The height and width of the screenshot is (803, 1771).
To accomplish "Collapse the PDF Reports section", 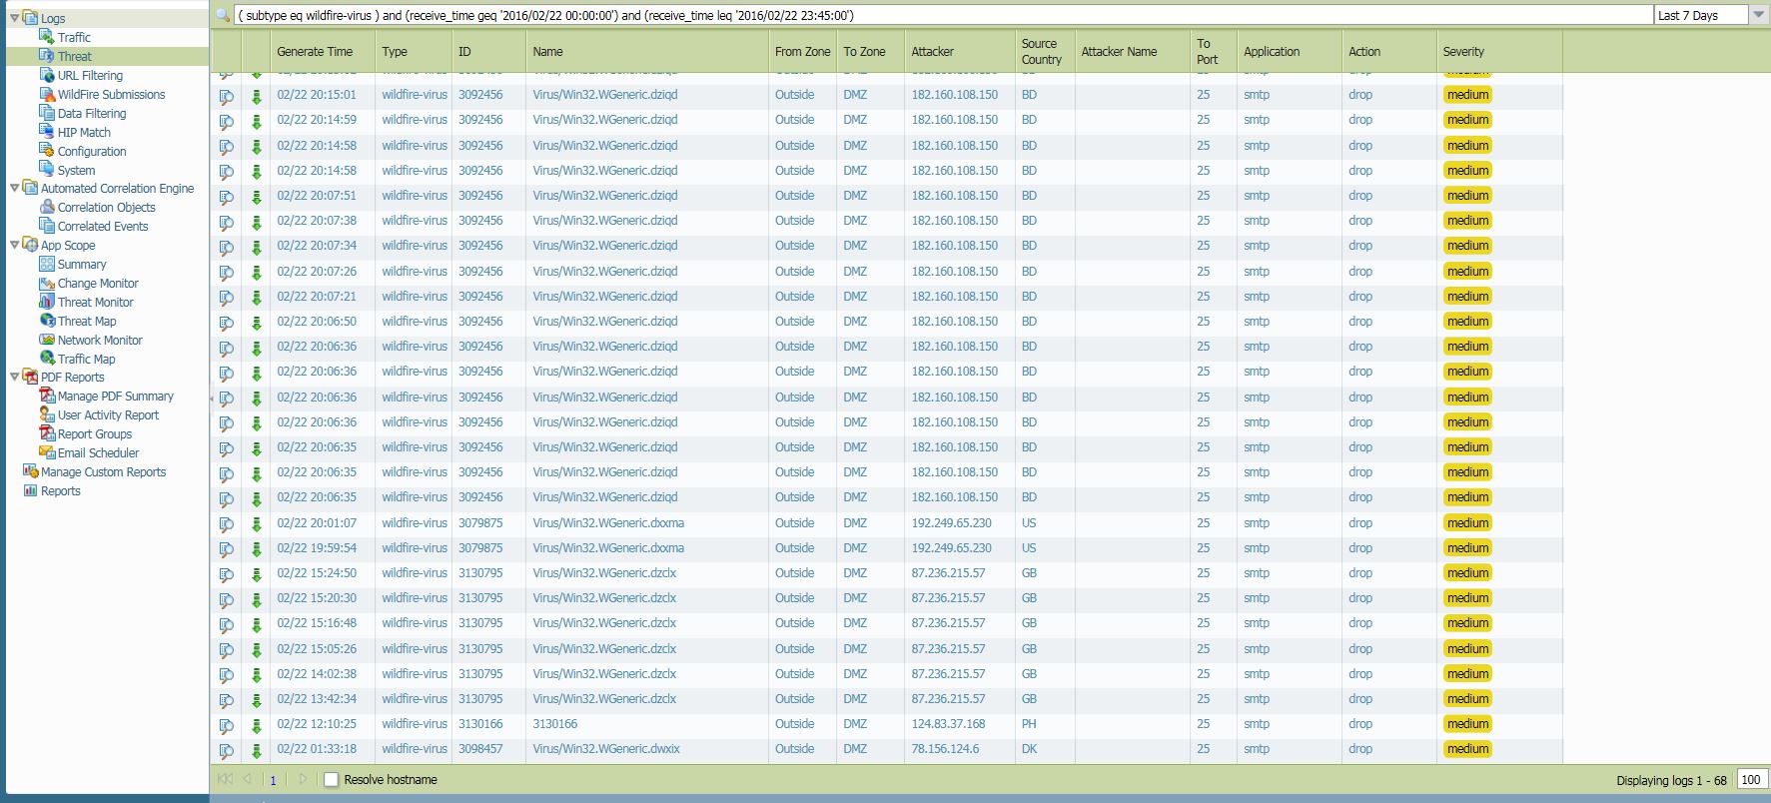I will coord(14,377).
